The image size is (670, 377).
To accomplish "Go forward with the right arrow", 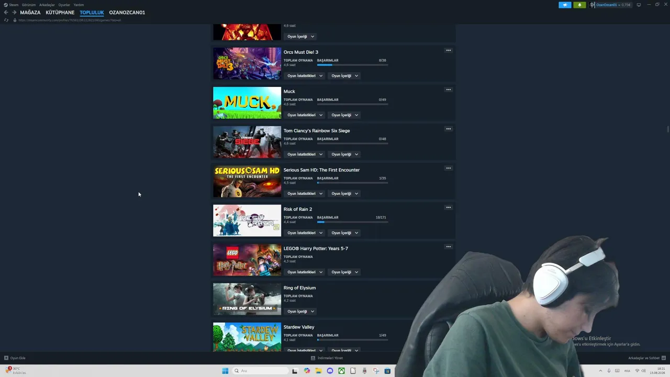I will [14, 13].
